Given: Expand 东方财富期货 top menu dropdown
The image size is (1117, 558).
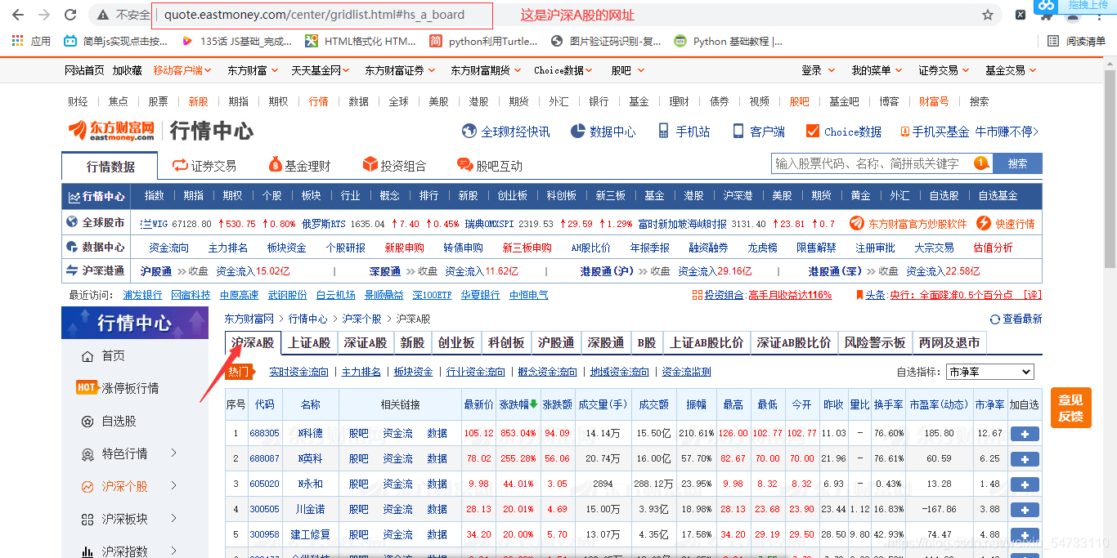Looking at the screenshot, I should coord(486,71).
